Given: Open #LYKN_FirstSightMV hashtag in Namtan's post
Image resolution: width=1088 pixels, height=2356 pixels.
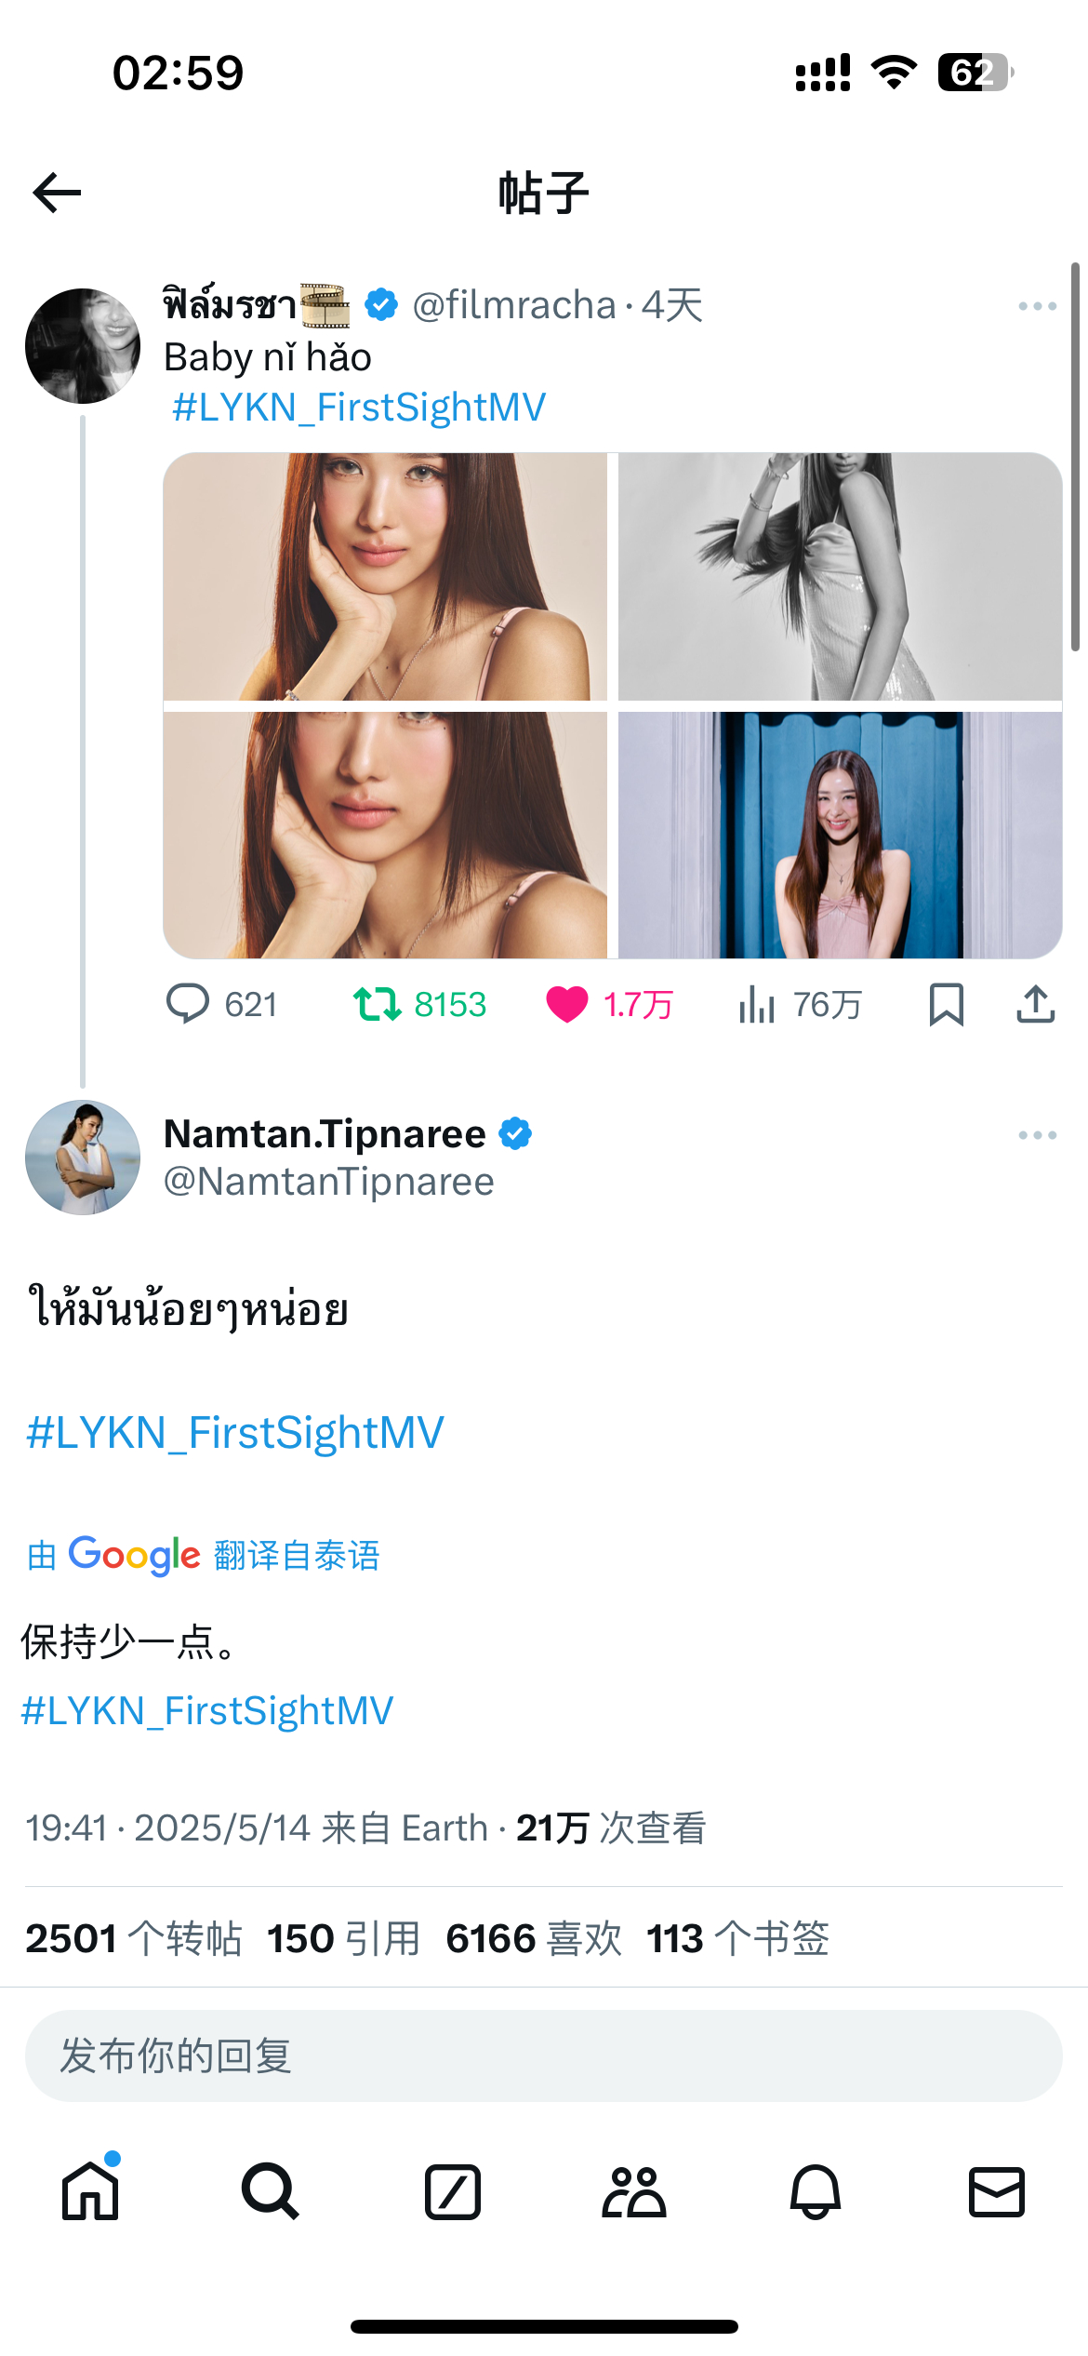Looking at the screenshot, I should pyautogui.click(x=235, y=1433).
